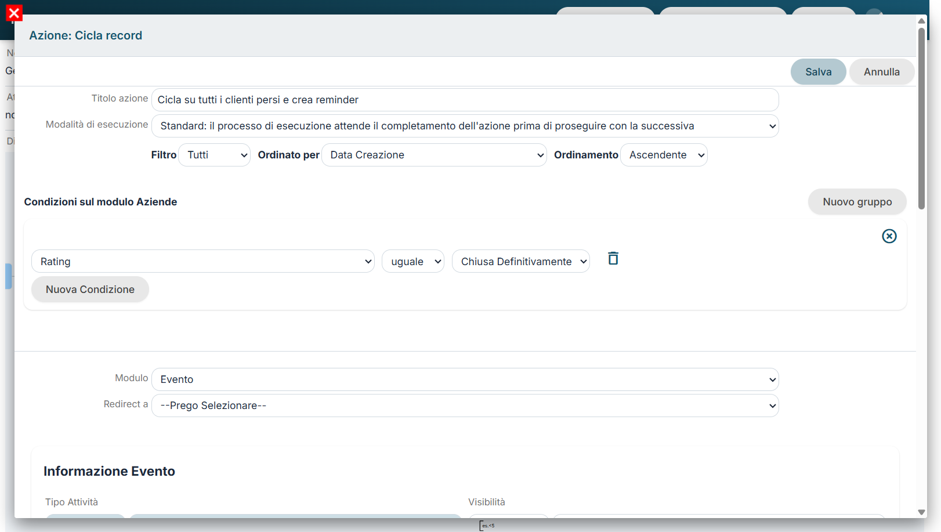Open the Chiusa Definitivamente value dropdown
941x532 pixels.
(x=521, y=262)
